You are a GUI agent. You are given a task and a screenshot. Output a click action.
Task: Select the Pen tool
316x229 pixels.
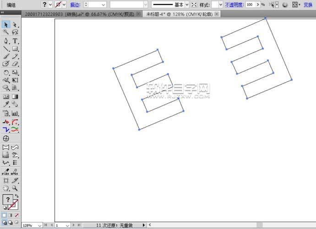click(6, 41)
